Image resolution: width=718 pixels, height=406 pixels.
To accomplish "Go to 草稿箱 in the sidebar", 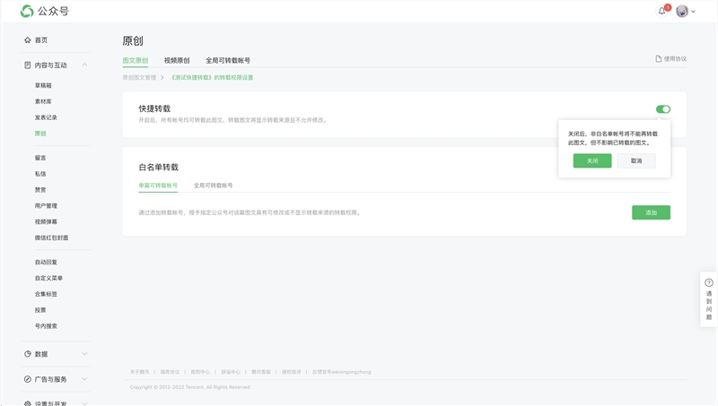I will 43,86.
